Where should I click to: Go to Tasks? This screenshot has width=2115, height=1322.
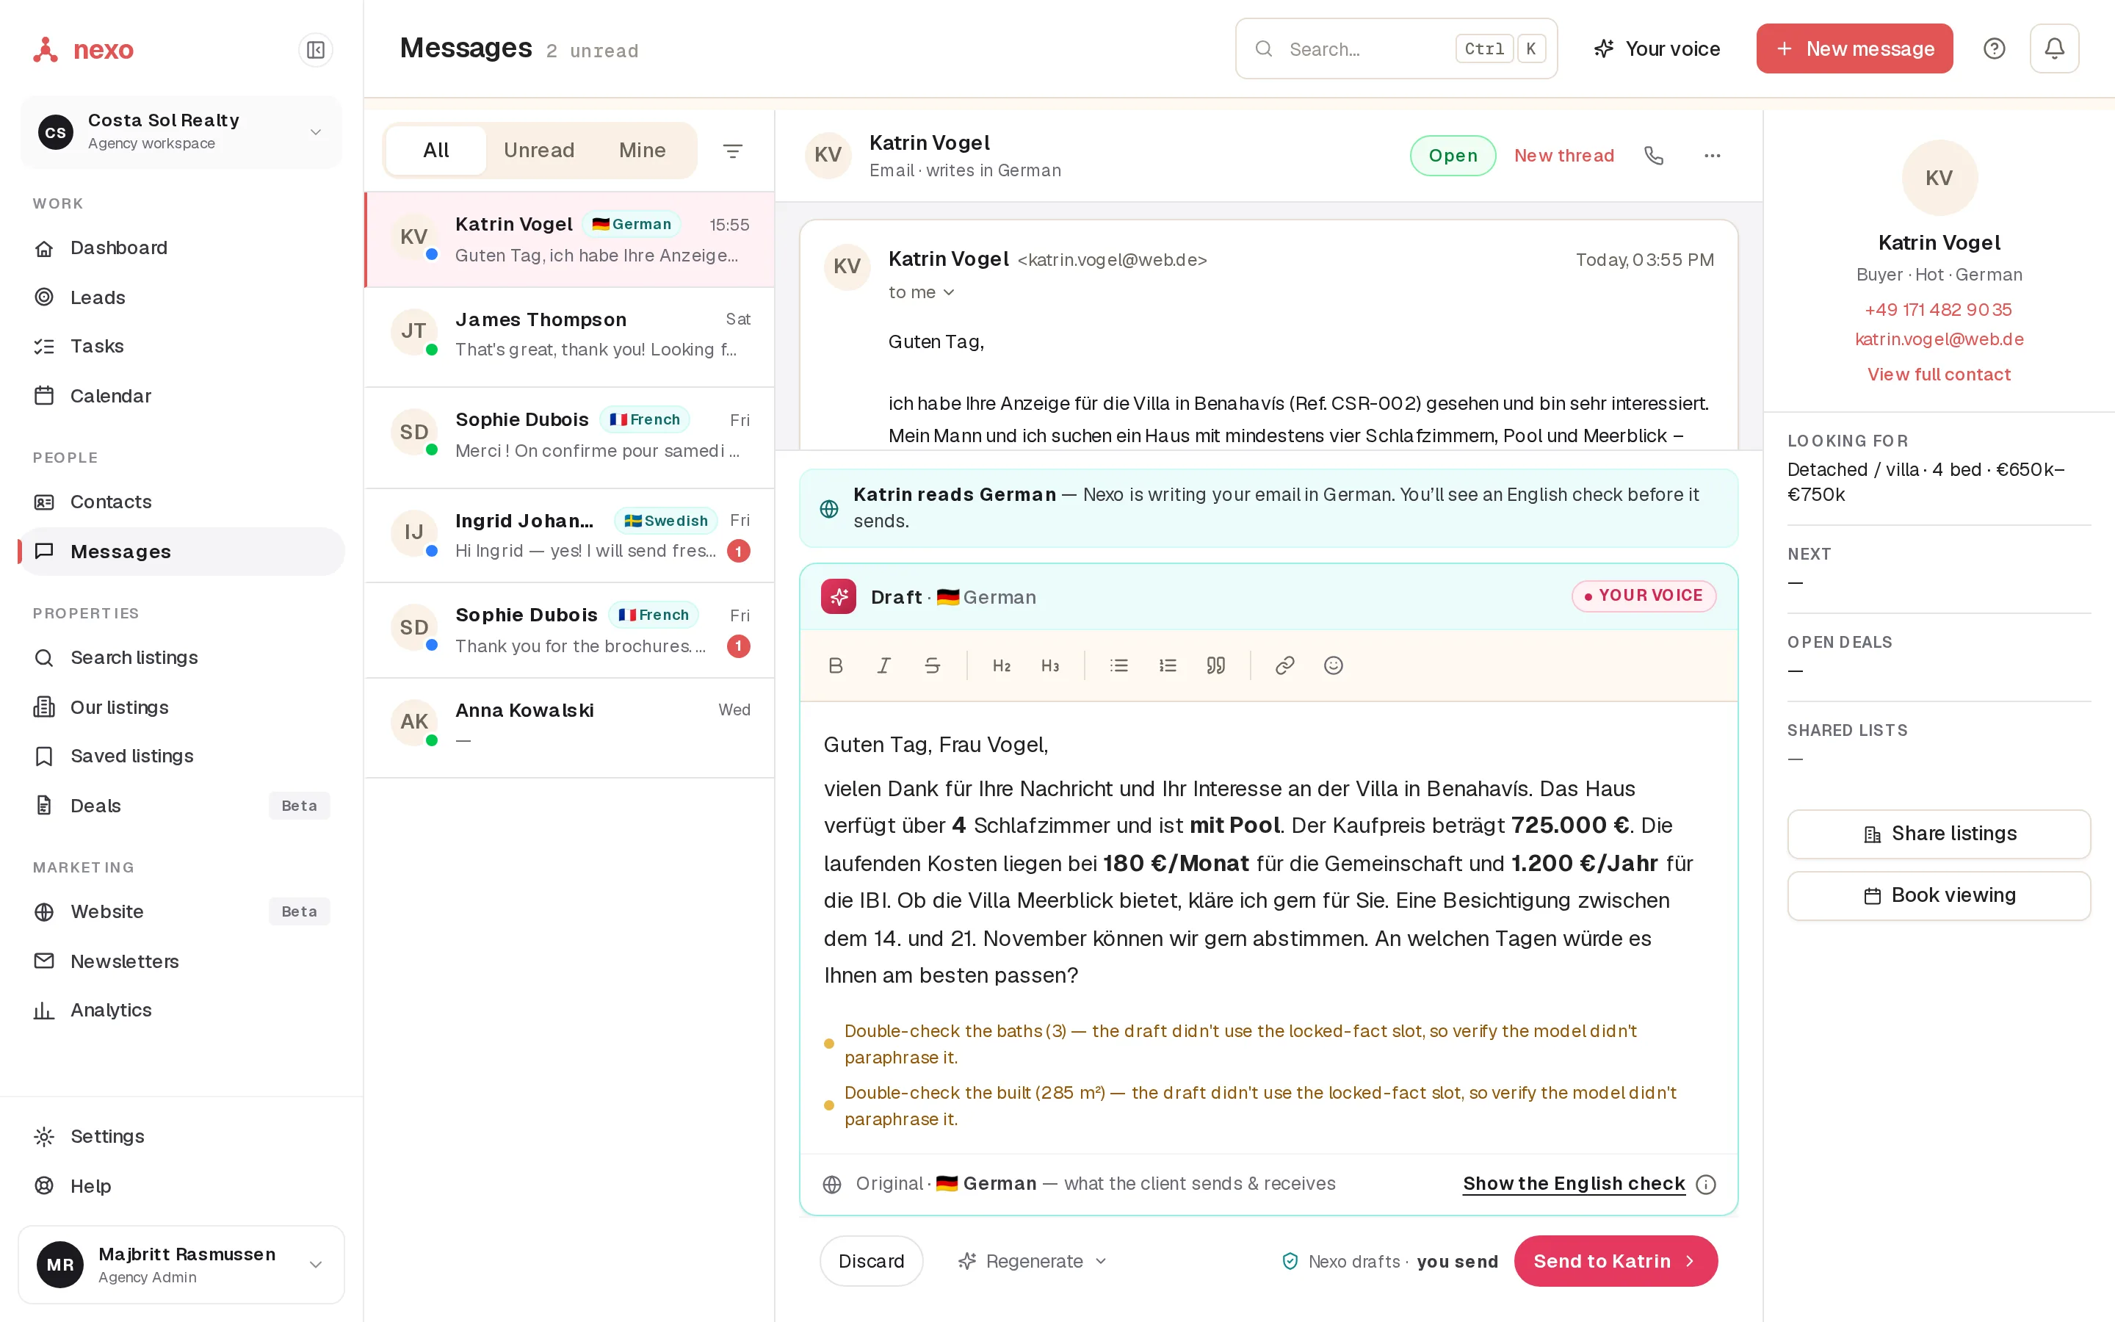coord(181,346)
